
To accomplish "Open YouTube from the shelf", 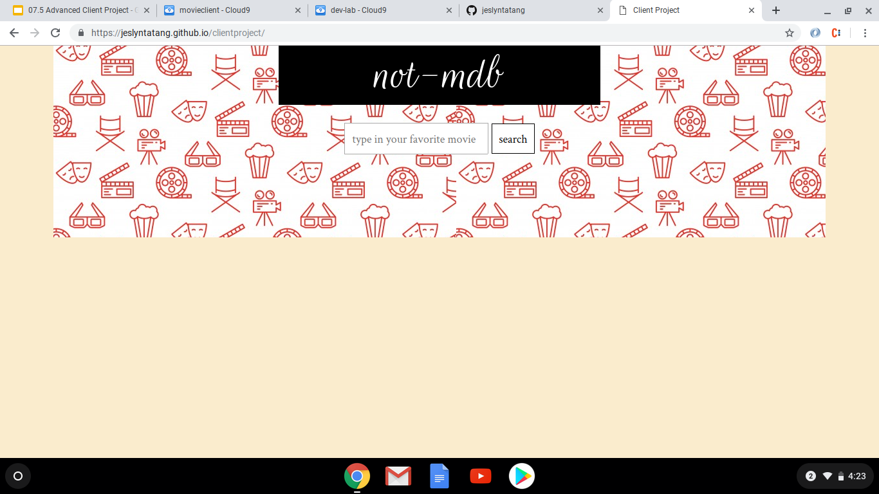I will click(x=481, y=476).
